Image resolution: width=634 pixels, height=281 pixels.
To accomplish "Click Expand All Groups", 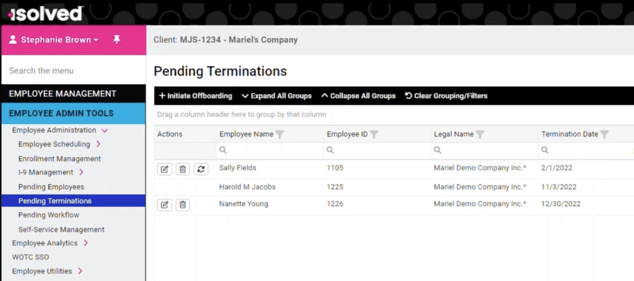I will tap(277, 96).
